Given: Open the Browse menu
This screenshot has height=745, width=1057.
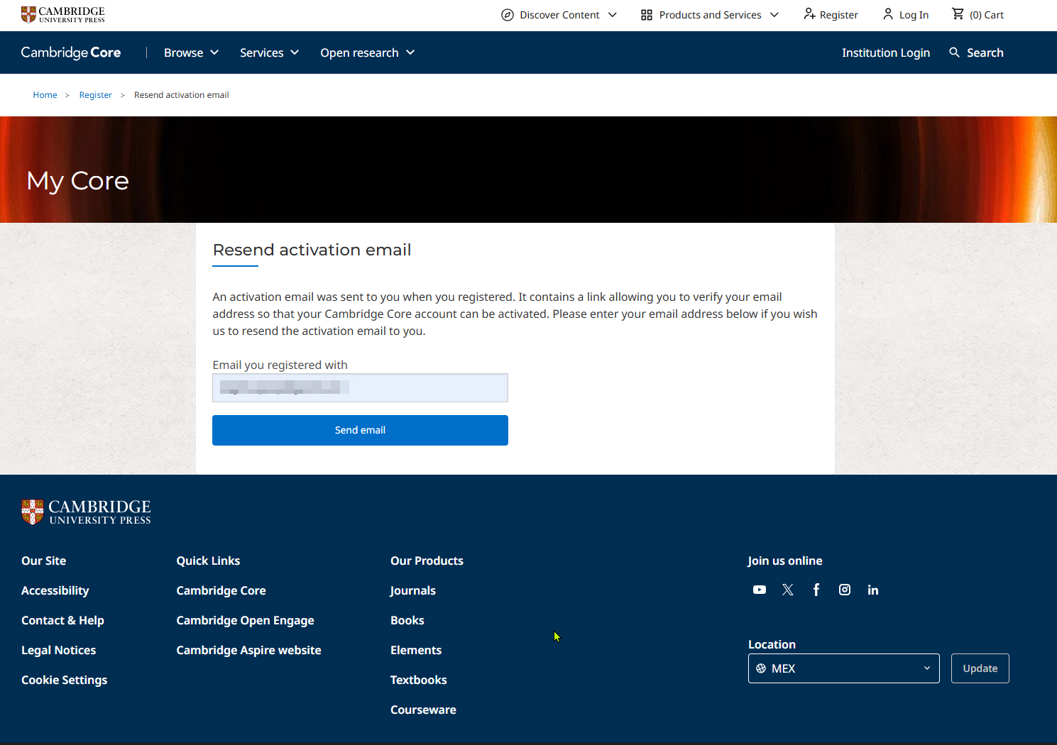Looking at the screenshot, I should [192, 53].
